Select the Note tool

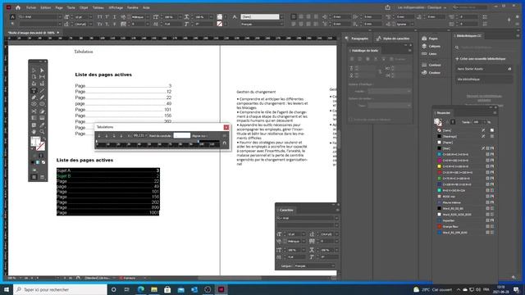[x=34, y=125]
